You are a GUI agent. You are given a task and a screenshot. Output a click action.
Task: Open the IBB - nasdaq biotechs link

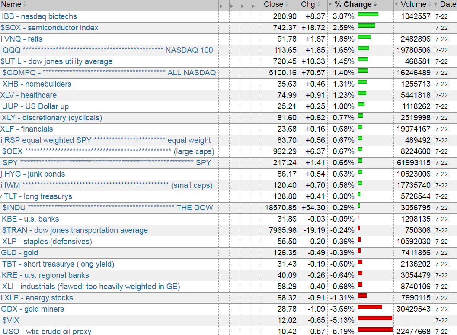point(39,16)
